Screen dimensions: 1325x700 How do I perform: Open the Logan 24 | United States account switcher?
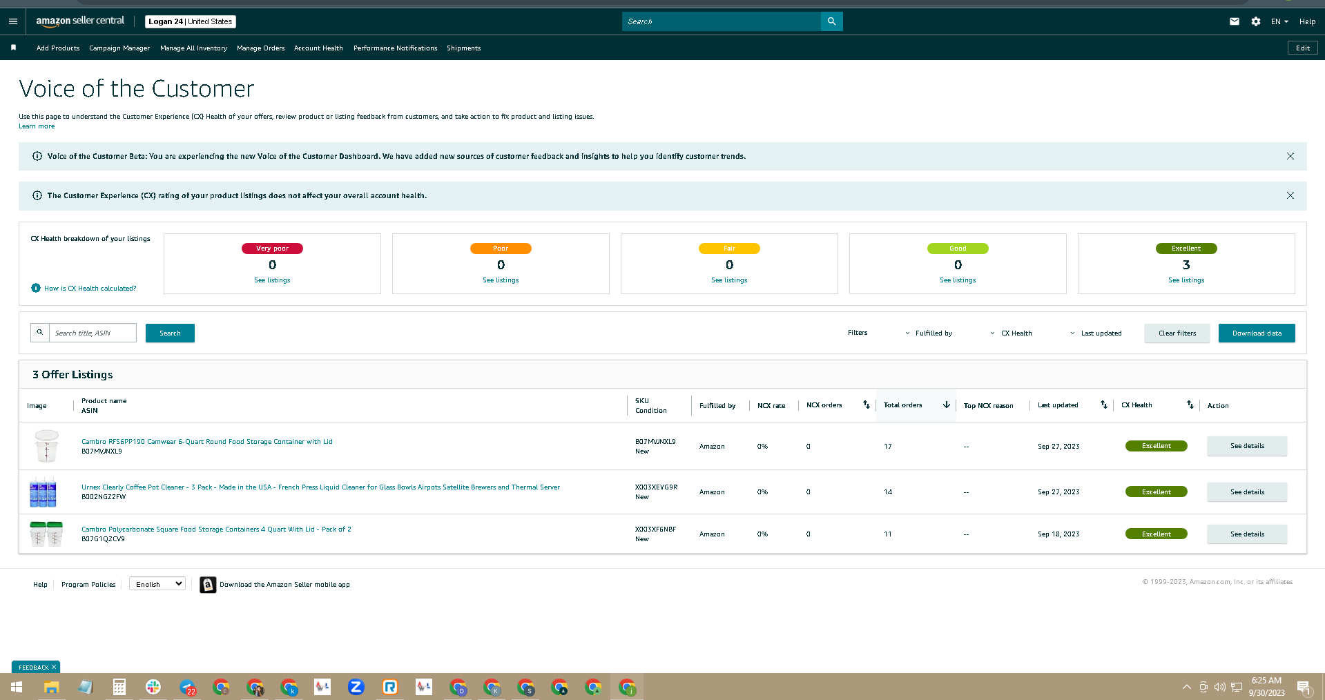point(191,21)
